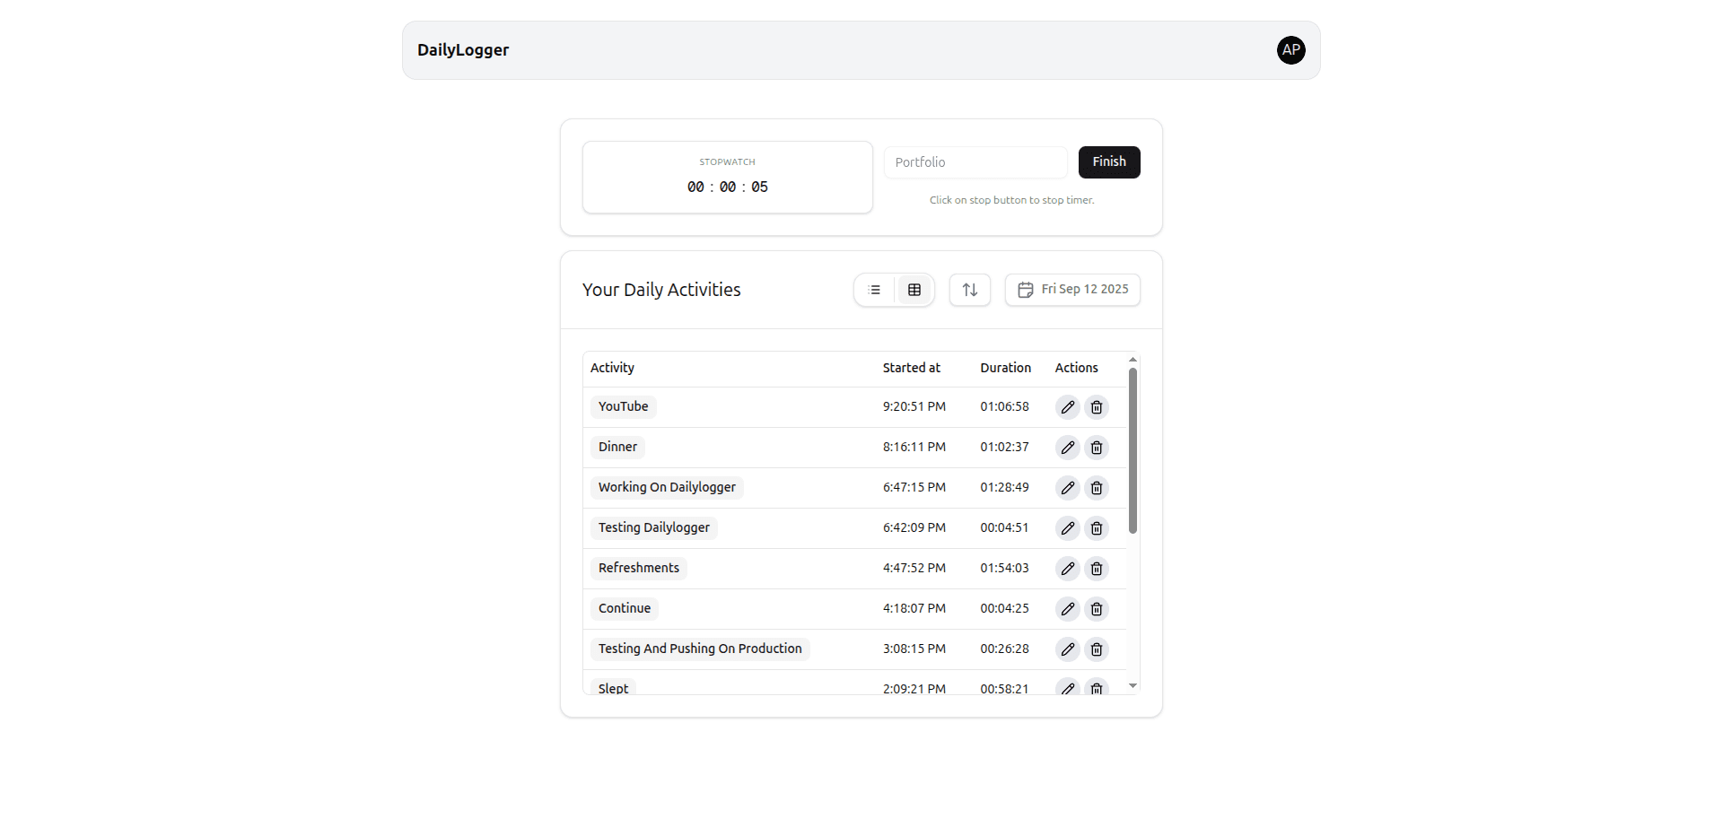Screen dimensions: 1723x836
Task: Click the edit pencil for YouTube activity
Action: (1067, 407)
